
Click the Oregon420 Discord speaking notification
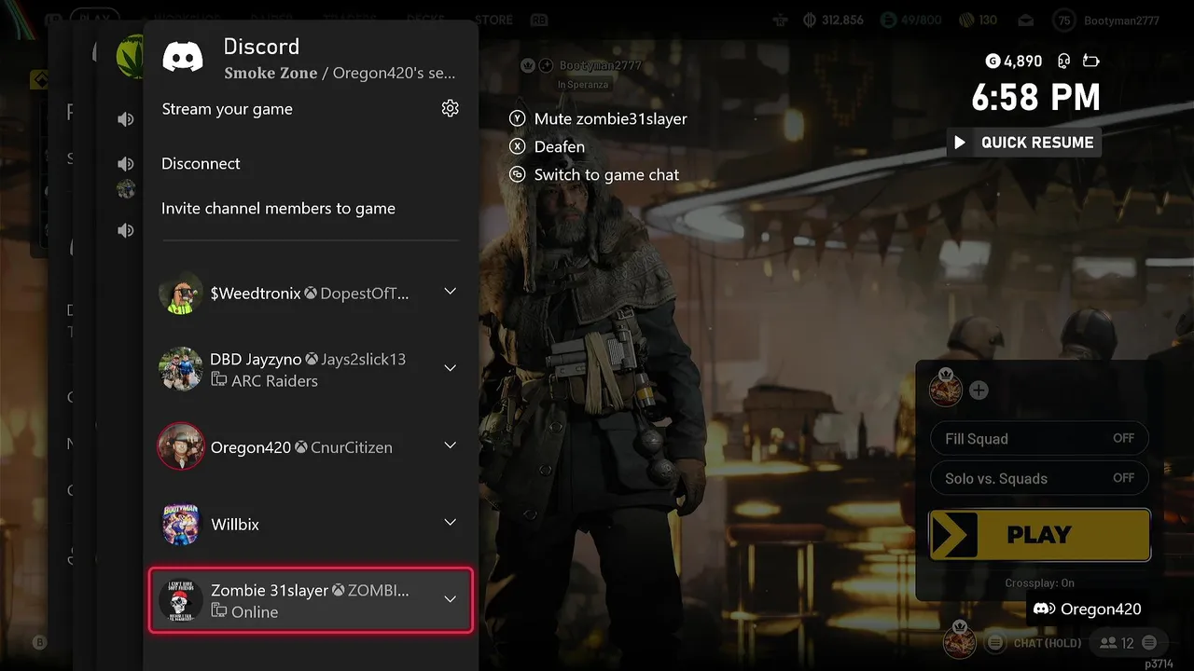click(x=1088, y=609)
